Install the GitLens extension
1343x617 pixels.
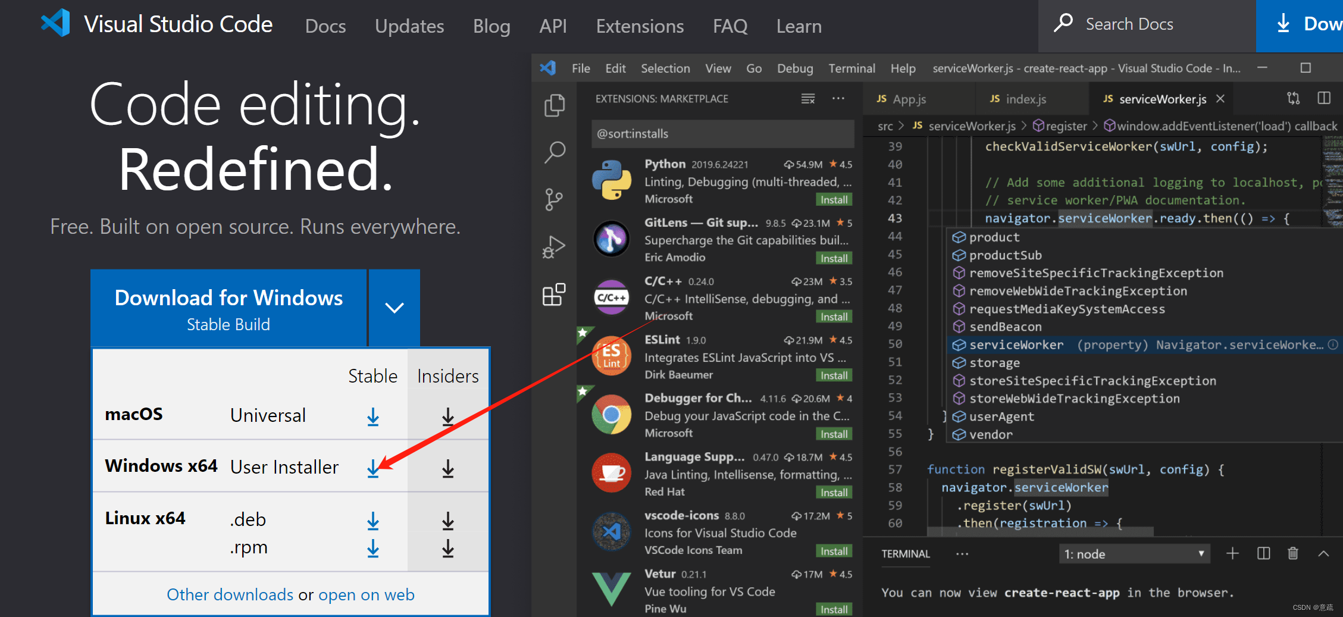(834, 258)
